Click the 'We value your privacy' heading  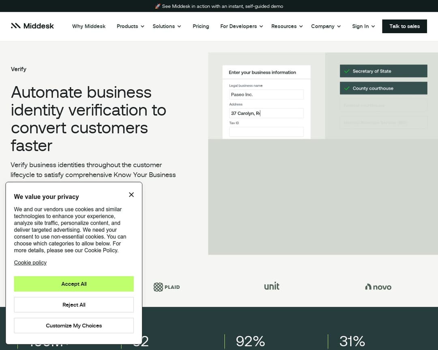pyautogui.click(x=46, y=197)
